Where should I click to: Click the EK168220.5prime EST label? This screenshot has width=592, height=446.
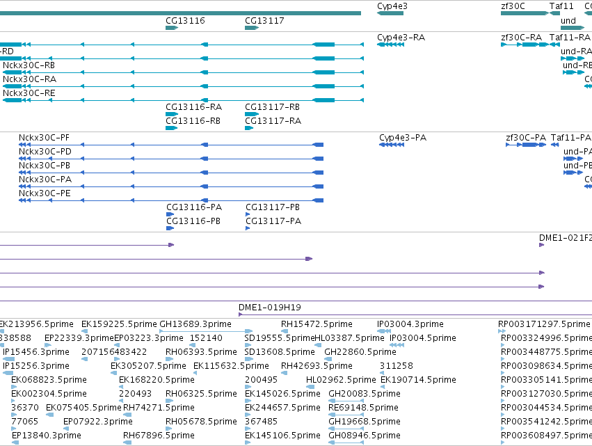157,380
